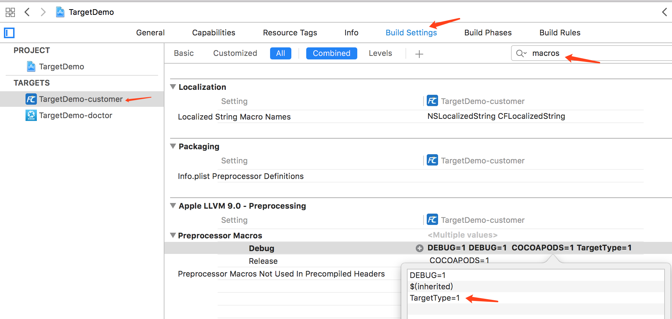The height and width of the screenshot is (319, 672).
Task: Click the TargetDemo project blueprint icon
Action: [x=31, y=66]
